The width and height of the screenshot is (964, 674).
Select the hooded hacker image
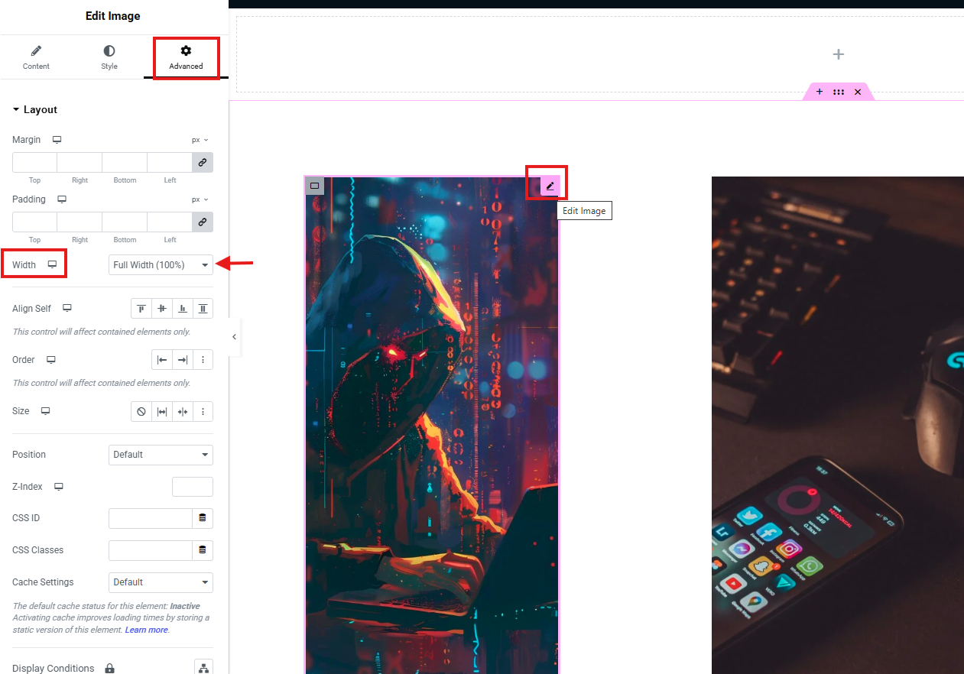[432, 425]
